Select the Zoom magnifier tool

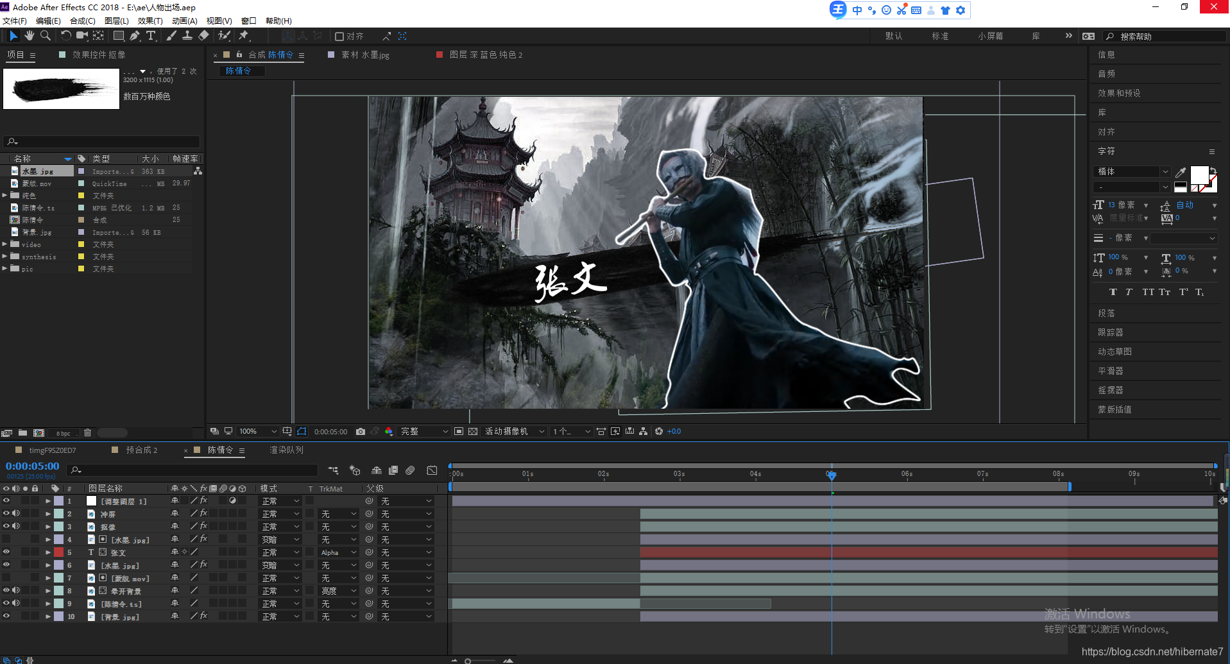click(46, 36)
